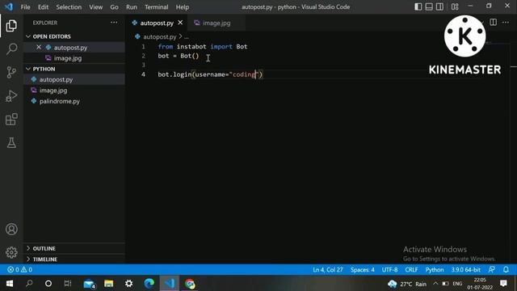This screenshot has height=291, width=517.
Task: Open Windows Start menu
Action: coord(9,284)
